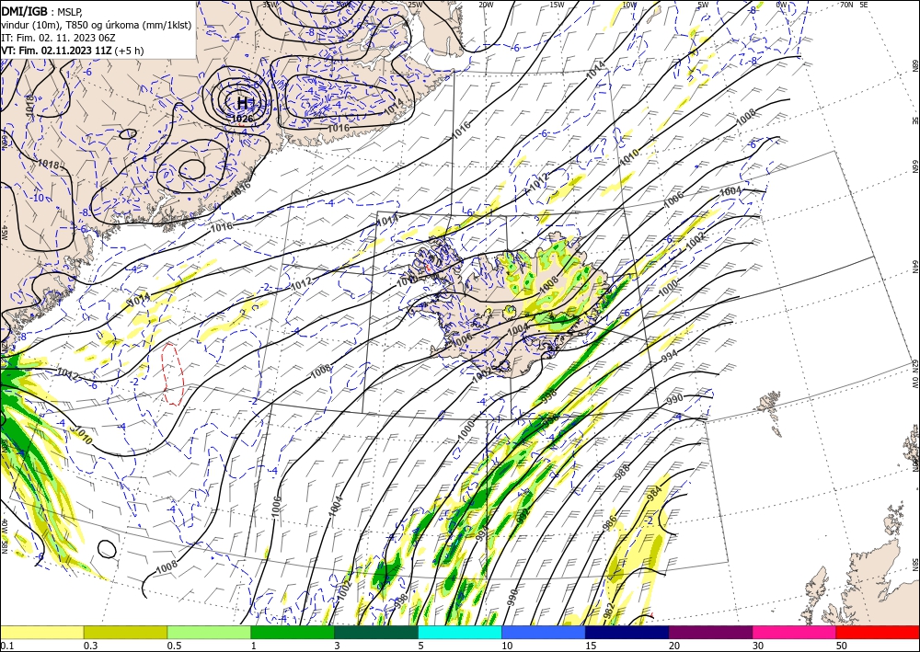Click the "vindur (10m), T850 og úrkoma" line
The width and height of the screenshot is (920, 652).
point(97,25)
